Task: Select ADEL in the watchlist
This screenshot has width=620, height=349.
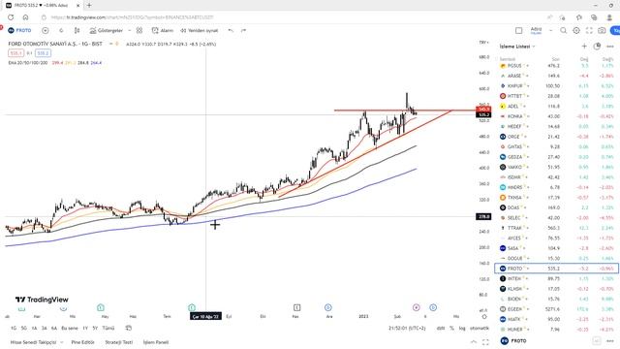Action: click(x=557, y=106)
